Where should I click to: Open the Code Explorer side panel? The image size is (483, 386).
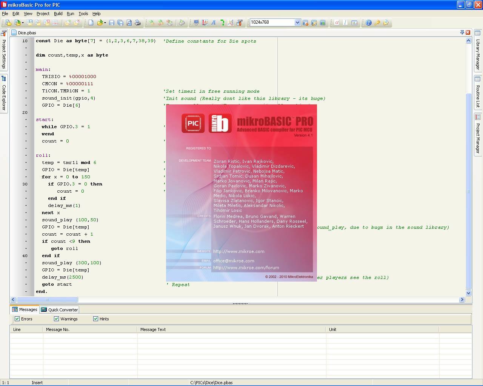point(4,93)
